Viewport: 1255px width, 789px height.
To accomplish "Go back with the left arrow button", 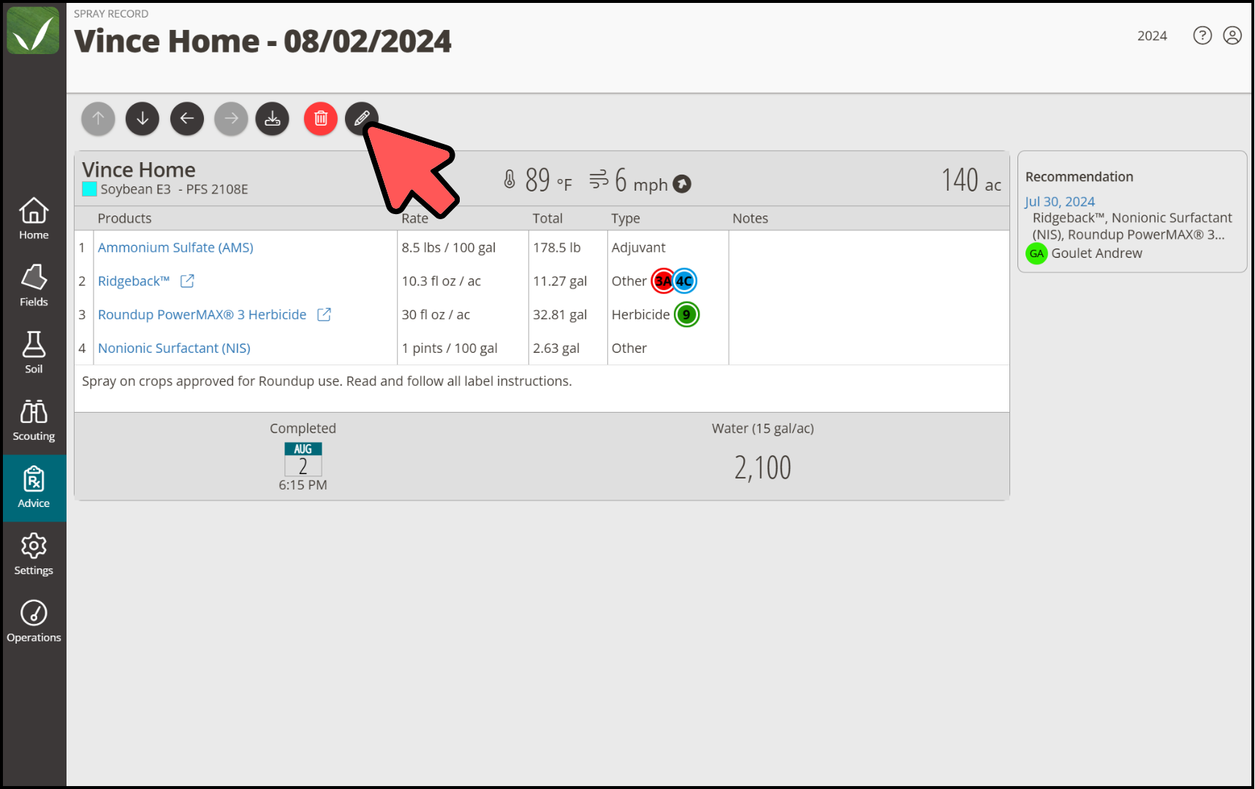I will [x=187, y=118].
